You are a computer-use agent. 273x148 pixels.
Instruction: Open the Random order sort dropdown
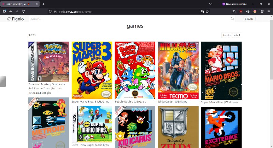231,35
